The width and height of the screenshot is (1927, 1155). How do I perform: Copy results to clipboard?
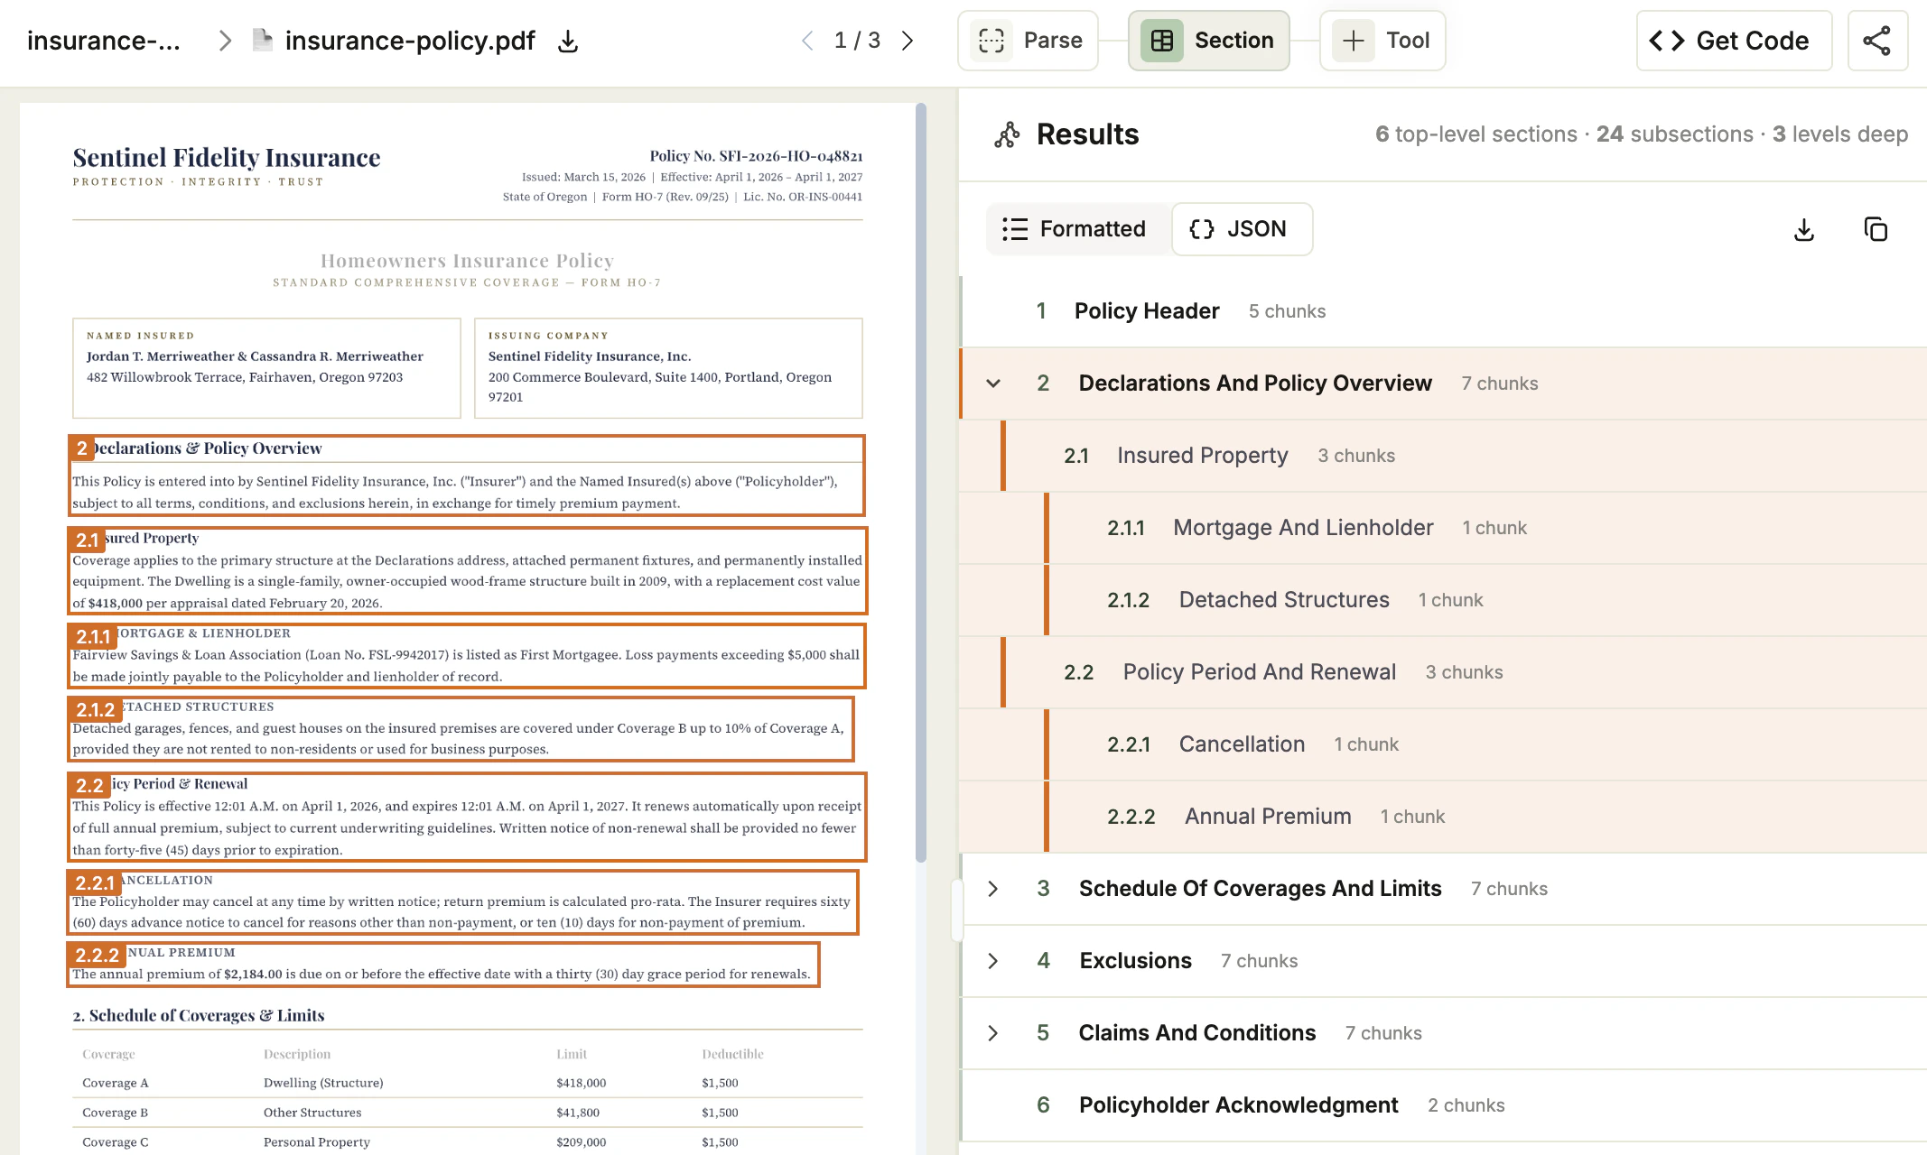tap(1876, 229)
